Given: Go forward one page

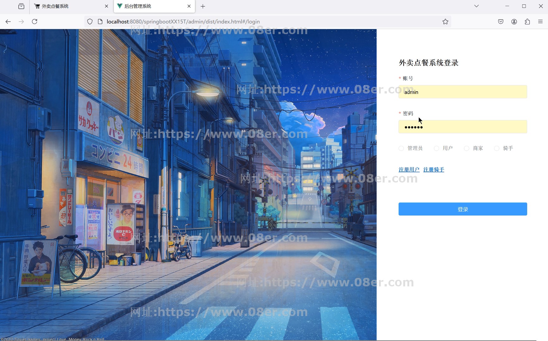Looking at the screenshot, I should tap(21, 21).
